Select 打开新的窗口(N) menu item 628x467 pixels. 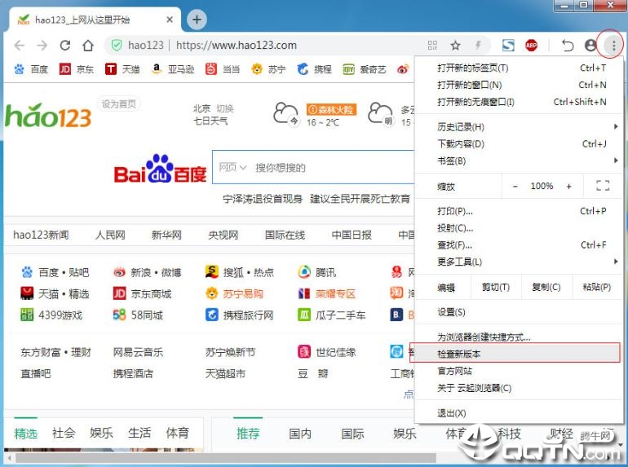(520, 85)
